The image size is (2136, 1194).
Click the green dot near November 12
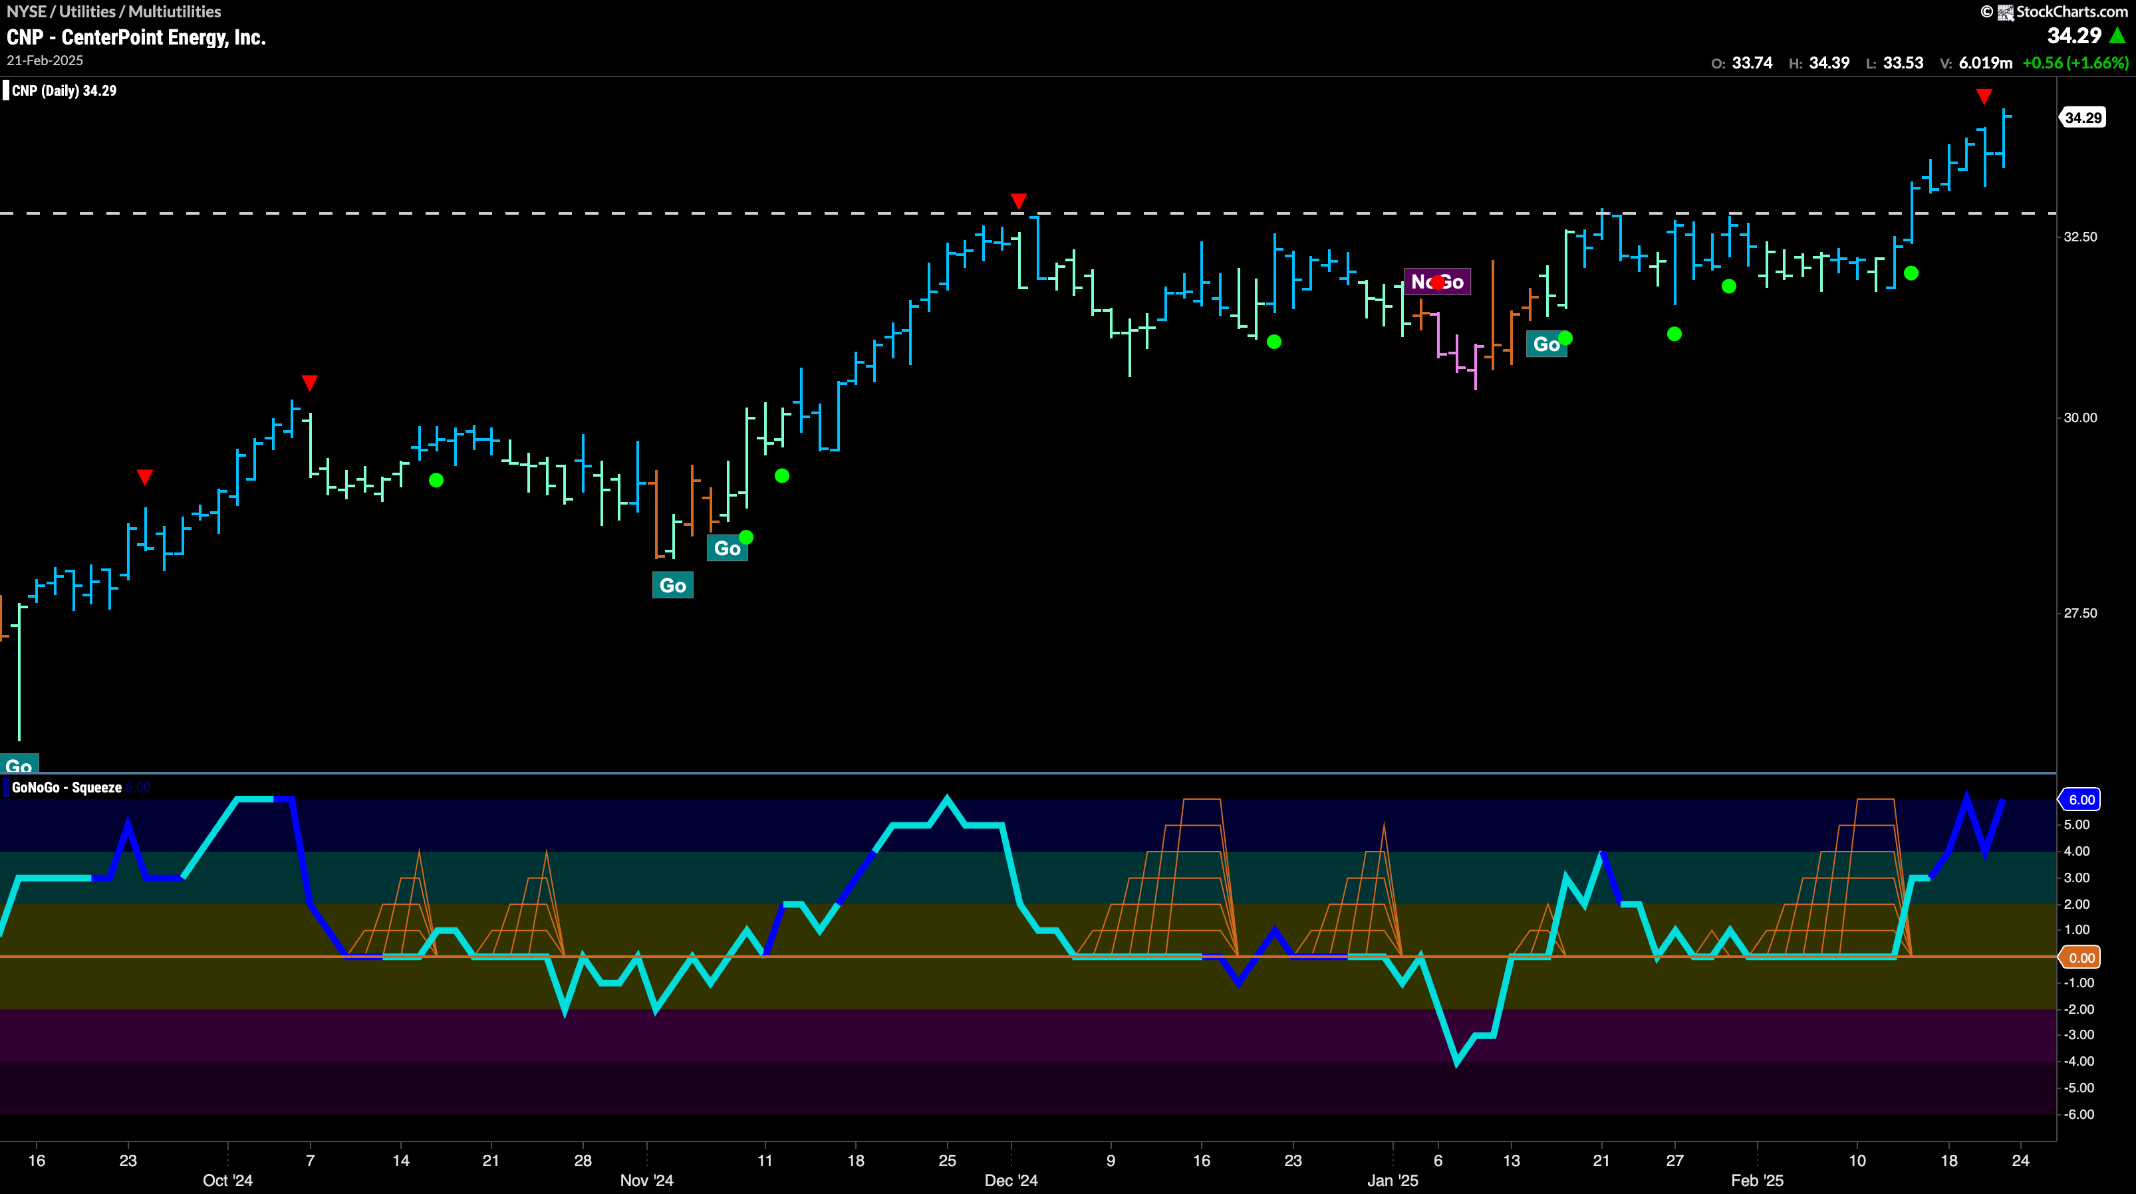coord(782,476)
